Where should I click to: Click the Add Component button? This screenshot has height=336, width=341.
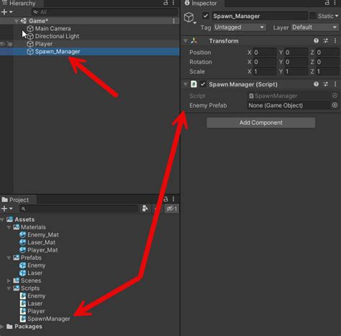pos(261,123)
